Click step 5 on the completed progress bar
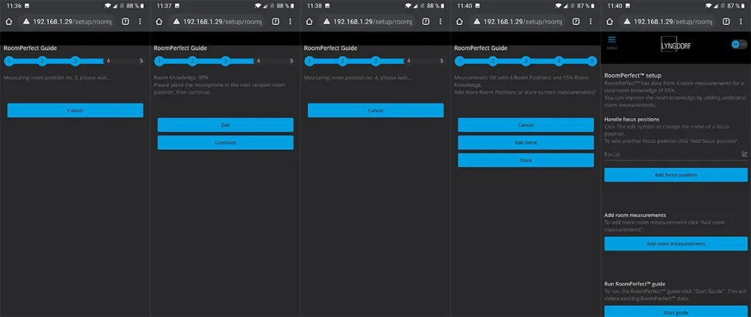 [592, 61]
